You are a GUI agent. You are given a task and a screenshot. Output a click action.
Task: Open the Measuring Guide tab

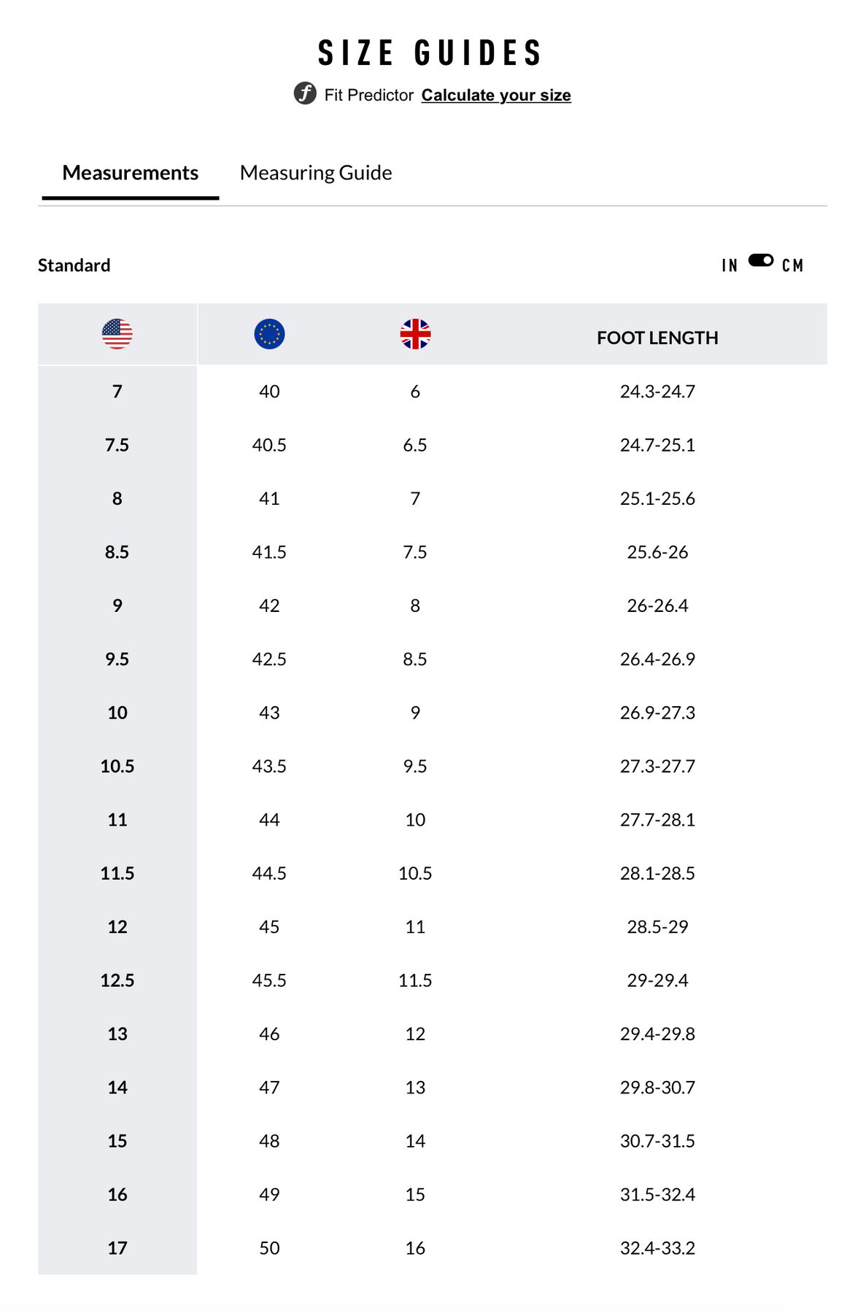pyautogui.click(x=316, y=173)
